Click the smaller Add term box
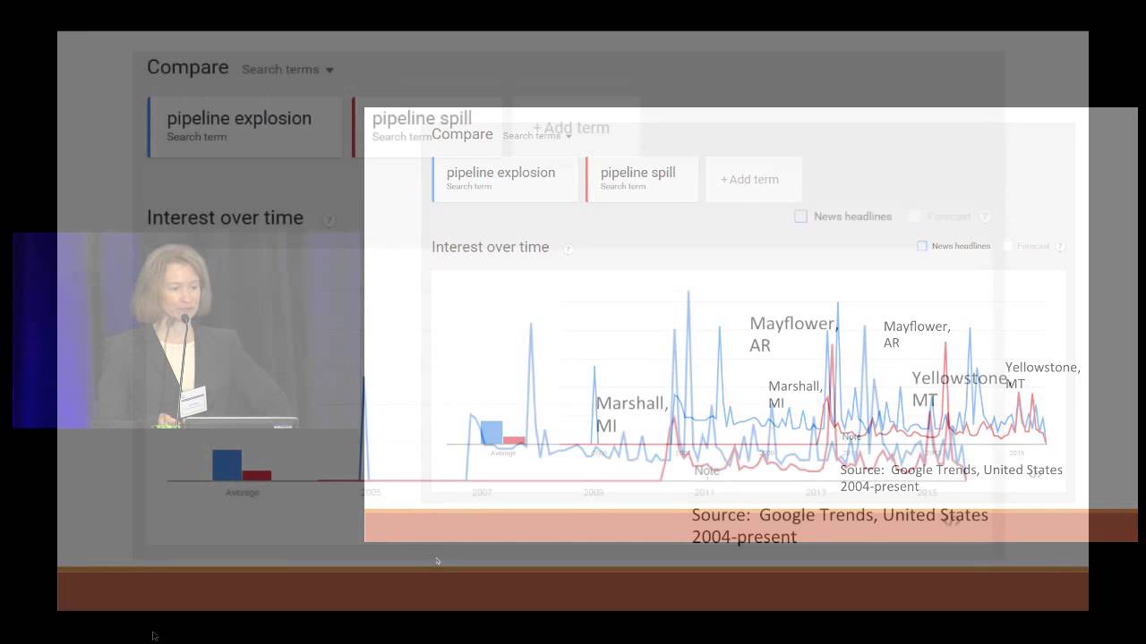Screen dimensions: 1146x644 click(x=754, y=179)
